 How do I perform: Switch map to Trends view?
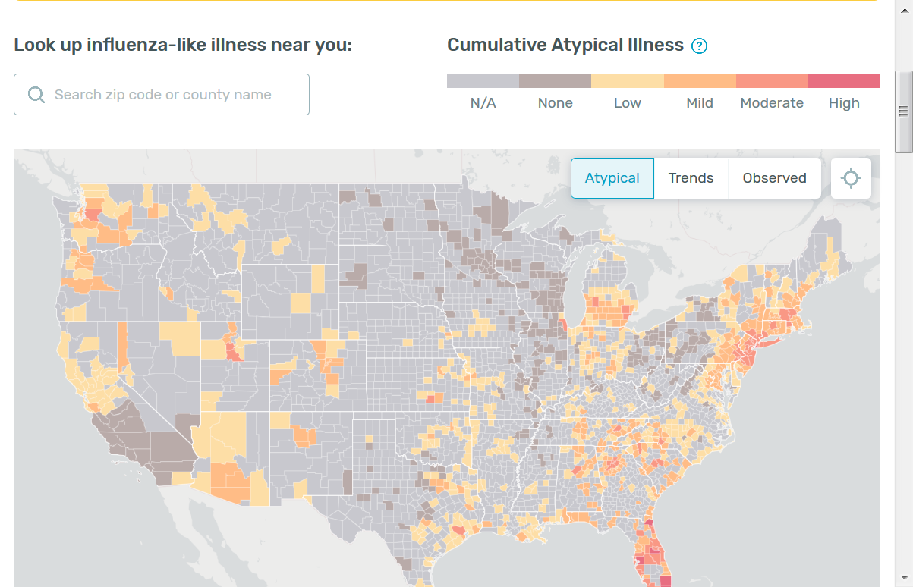pos(691,178)
